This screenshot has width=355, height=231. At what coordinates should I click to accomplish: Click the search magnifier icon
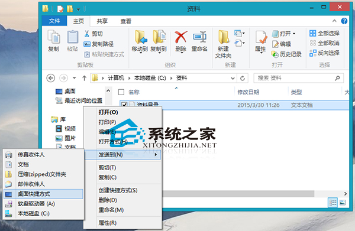[337, 78]
